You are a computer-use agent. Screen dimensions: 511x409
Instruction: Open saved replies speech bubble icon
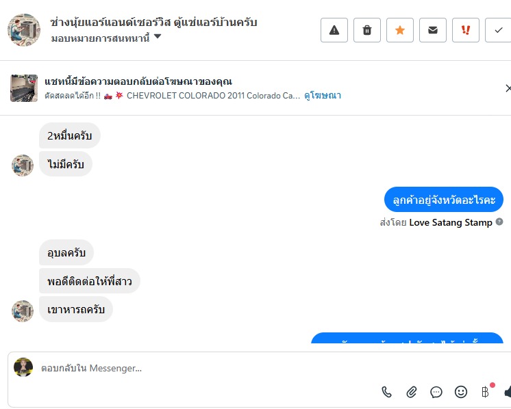tap(436, 392)
